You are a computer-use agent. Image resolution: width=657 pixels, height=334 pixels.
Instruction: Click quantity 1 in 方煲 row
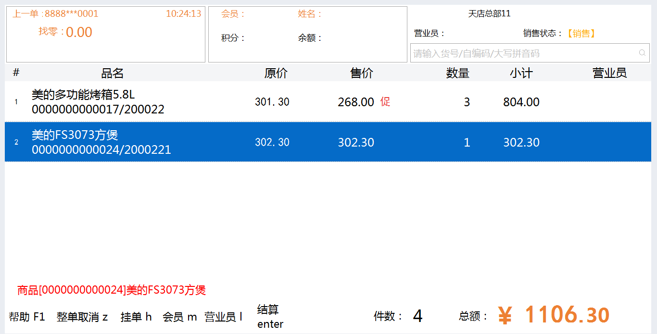tap(467, 142)
